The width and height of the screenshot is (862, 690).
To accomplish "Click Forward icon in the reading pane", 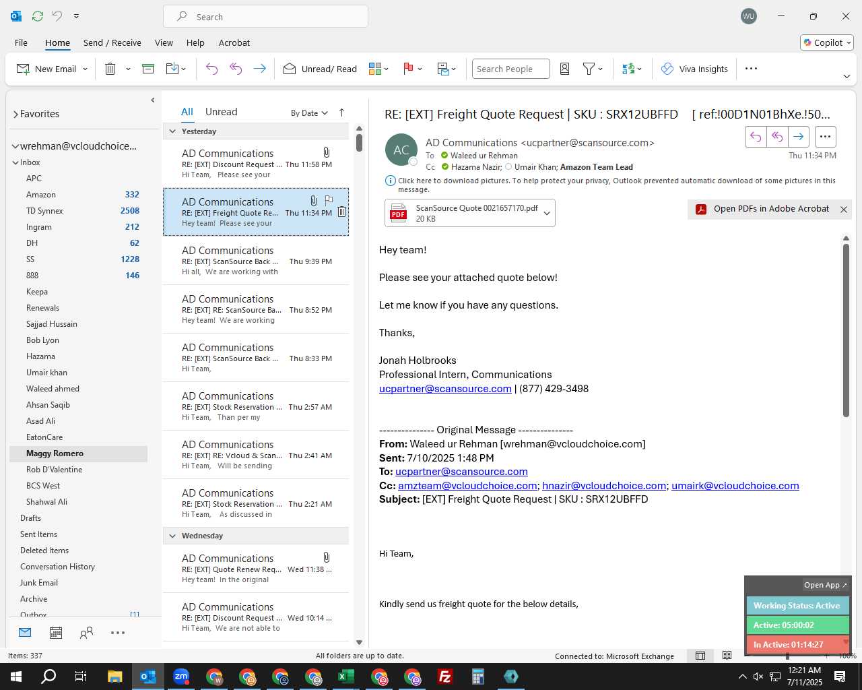I will [x=798, y=137].
